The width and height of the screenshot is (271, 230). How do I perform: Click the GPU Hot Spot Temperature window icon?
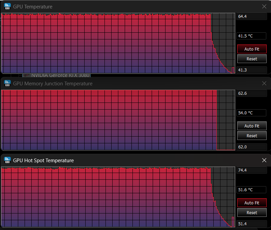(x=7, y=160)
